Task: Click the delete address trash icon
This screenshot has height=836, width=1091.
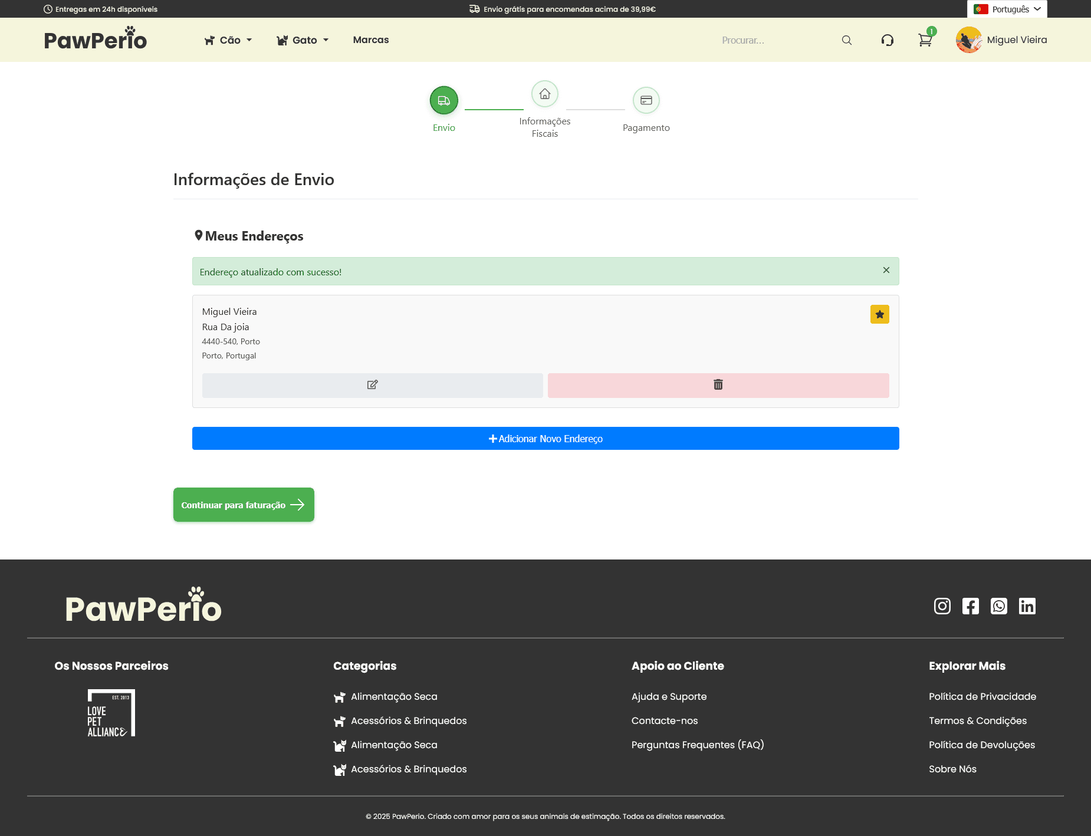Action: pos(718,385)
